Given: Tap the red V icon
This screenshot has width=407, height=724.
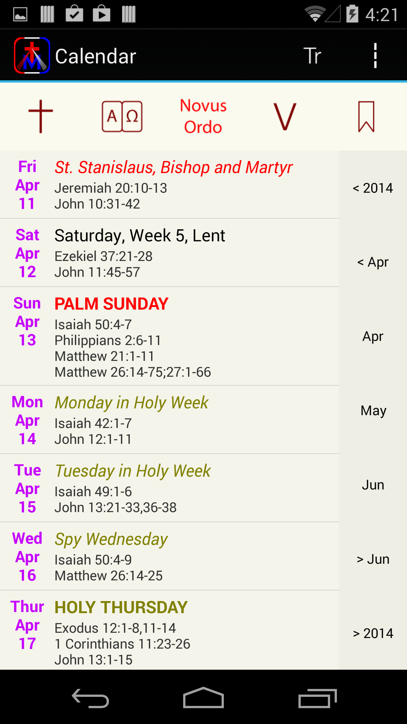Looking at the screenshot, I should click(285, 117).
